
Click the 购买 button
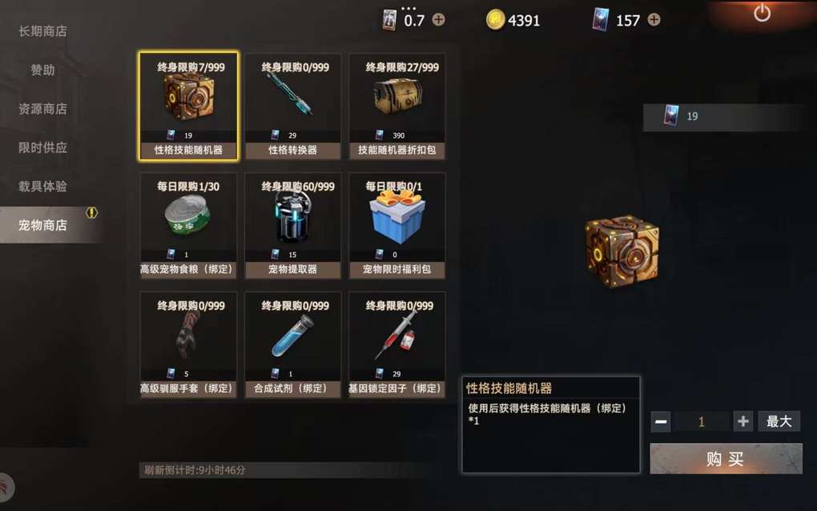(x=726, y=458)
